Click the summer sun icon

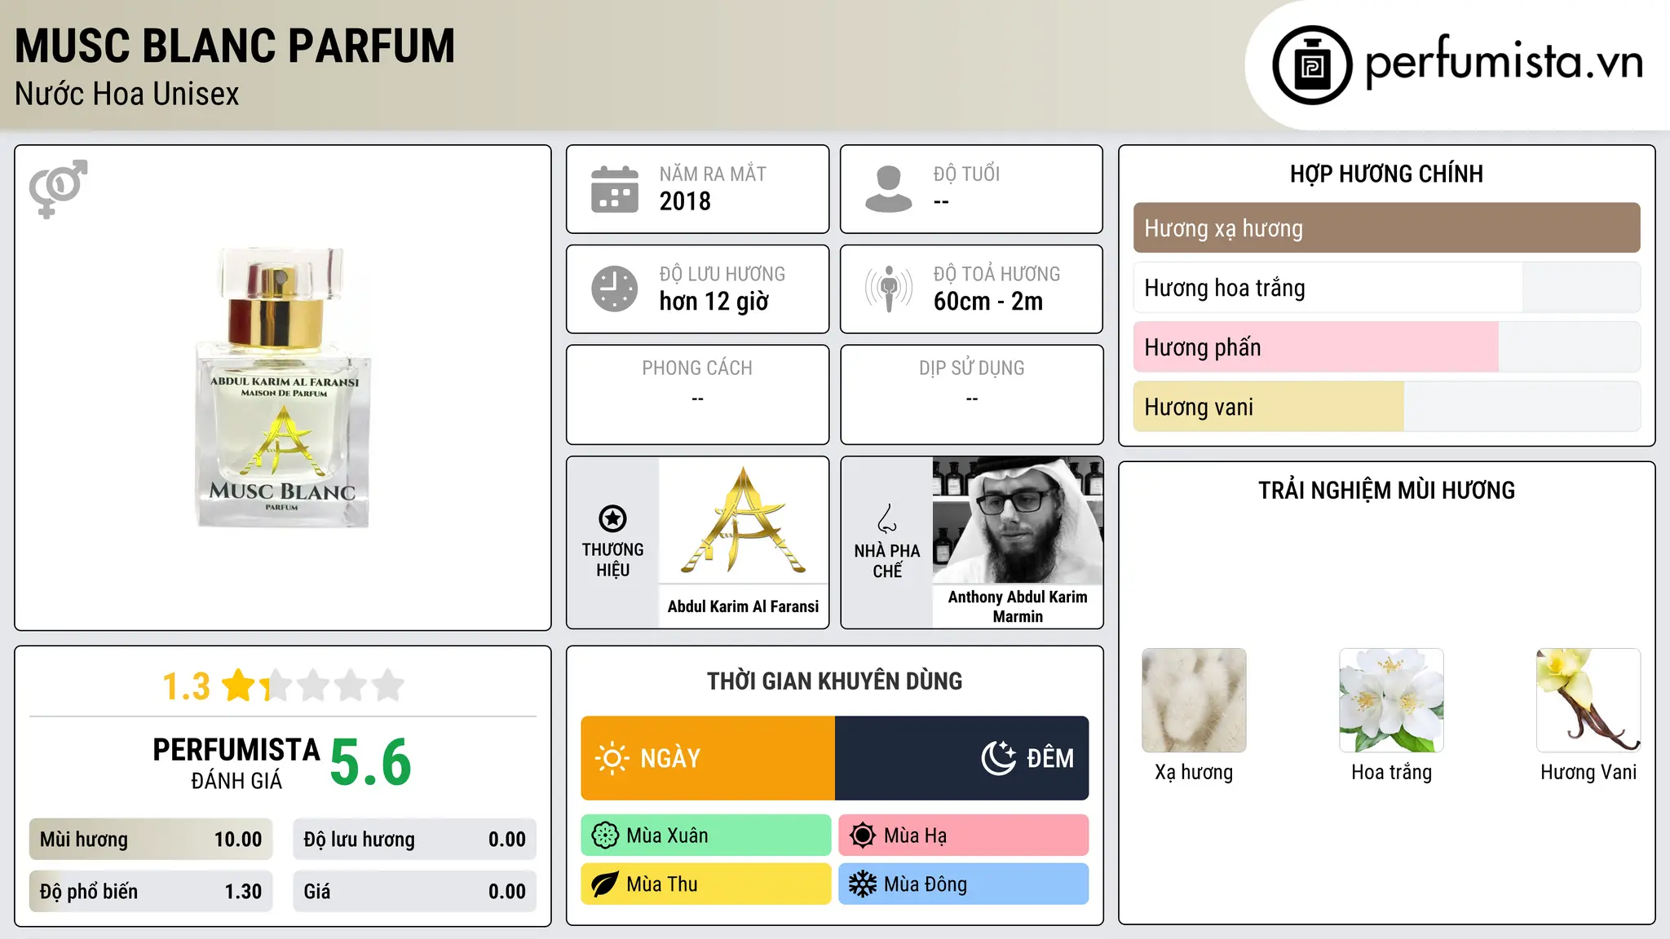click(x=863, y=835)
